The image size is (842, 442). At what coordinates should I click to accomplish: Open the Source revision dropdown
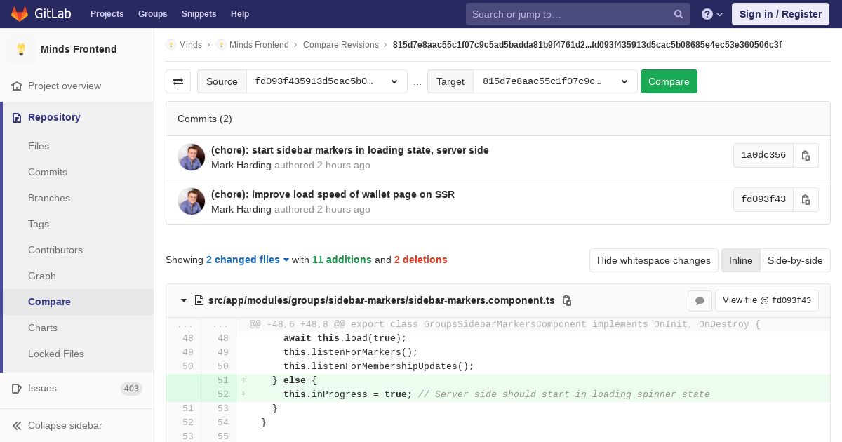(x=326, y=81)
